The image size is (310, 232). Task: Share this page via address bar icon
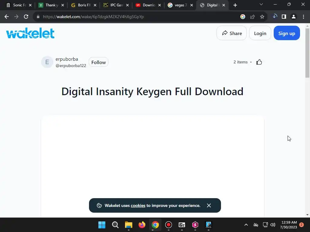(x=252, y=17)
